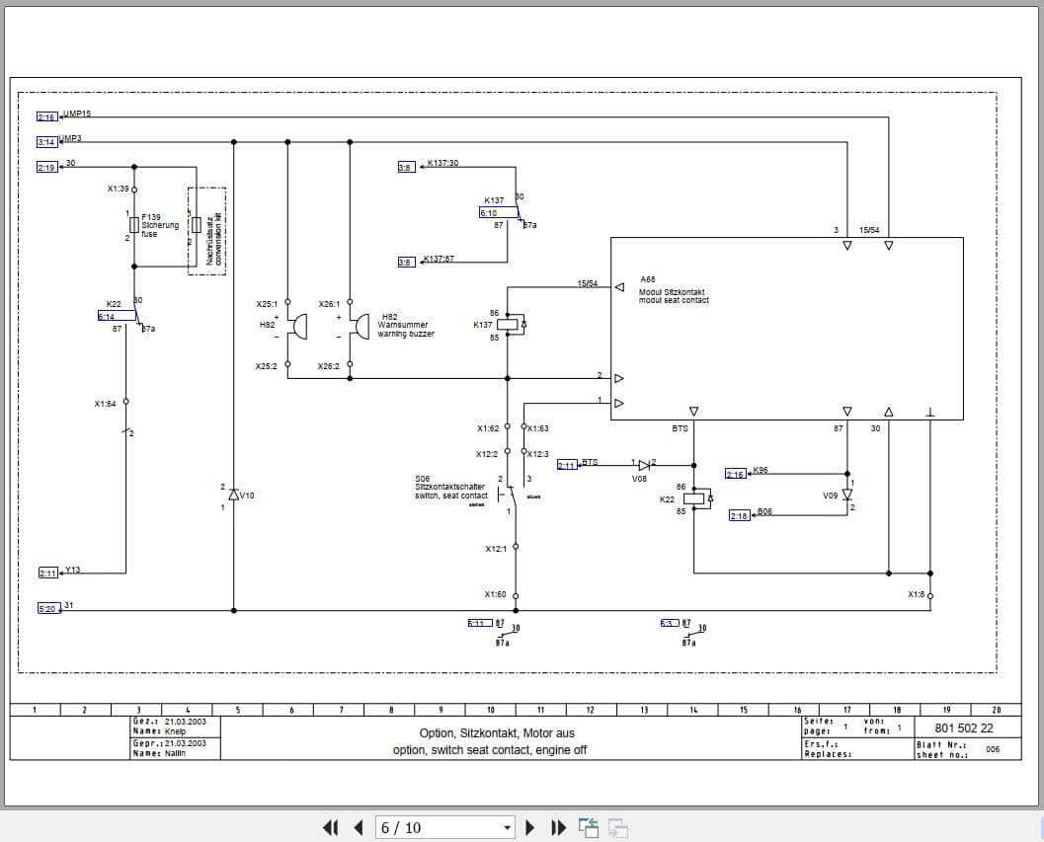This screenshot has height=842, width=1044.
Task: Jump to the last page
Action: coord(559,827)
